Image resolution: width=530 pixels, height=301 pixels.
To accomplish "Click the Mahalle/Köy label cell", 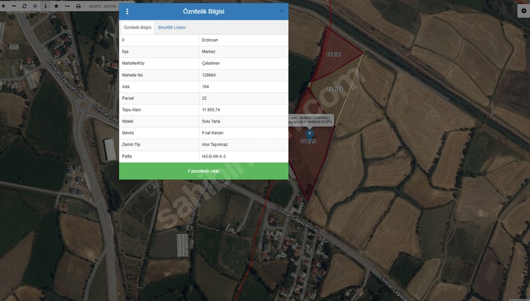I will [159, 63].
